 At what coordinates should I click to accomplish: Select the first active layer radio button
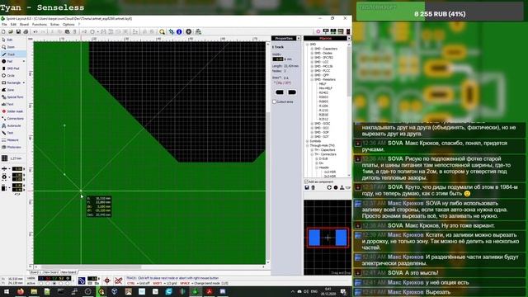pos(41,283)
